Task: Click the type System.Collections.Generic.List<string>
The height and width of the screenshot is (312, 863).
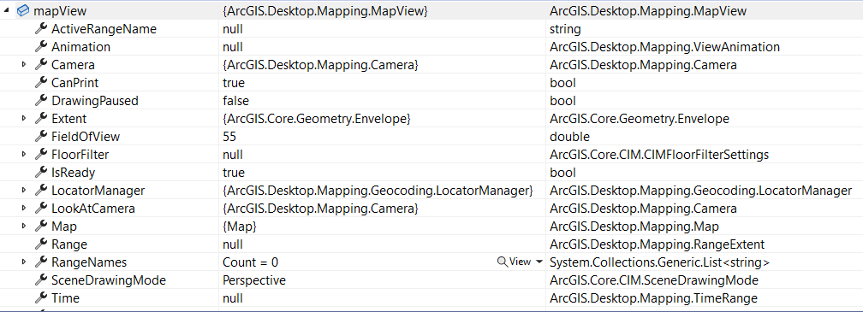Action: pyautogui.click(x=659, y=262)
